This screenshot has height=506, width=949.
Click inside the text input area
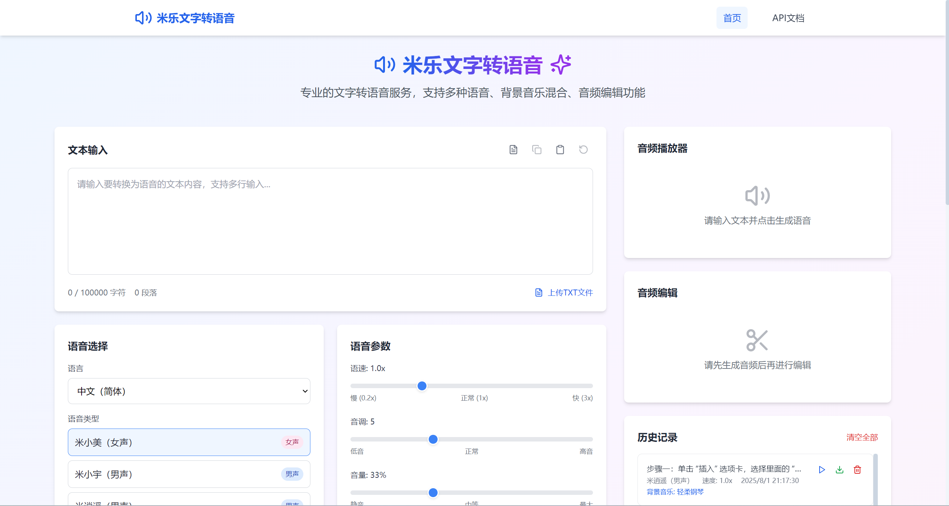coord(330,221)
